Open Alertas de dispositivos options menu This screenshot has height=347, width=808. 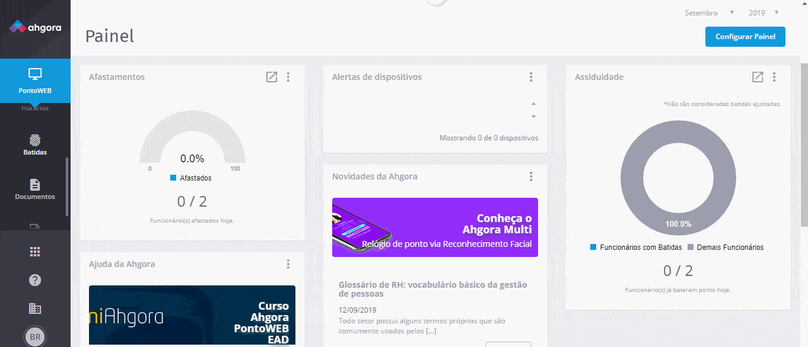pos(531,77)
